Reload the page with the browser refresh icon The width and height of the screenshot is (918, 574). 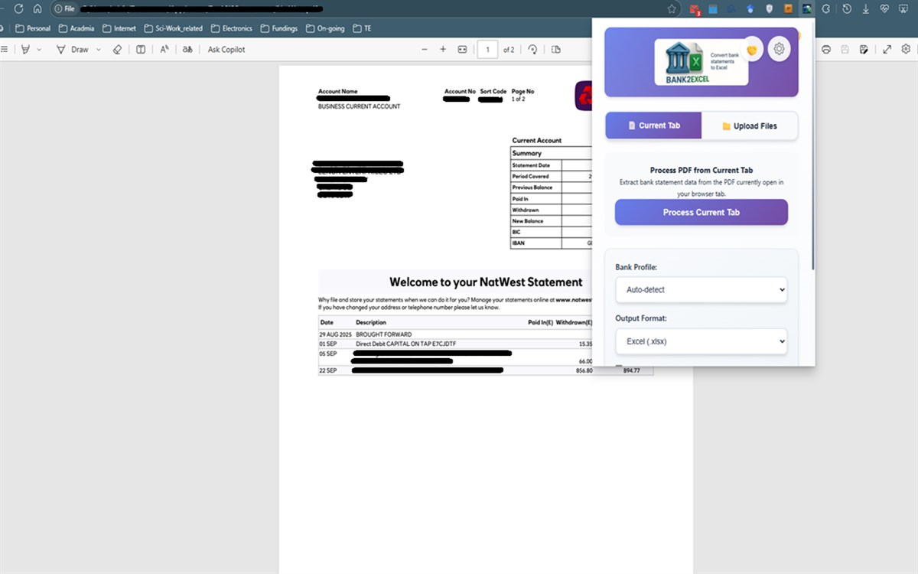[18, 8]
